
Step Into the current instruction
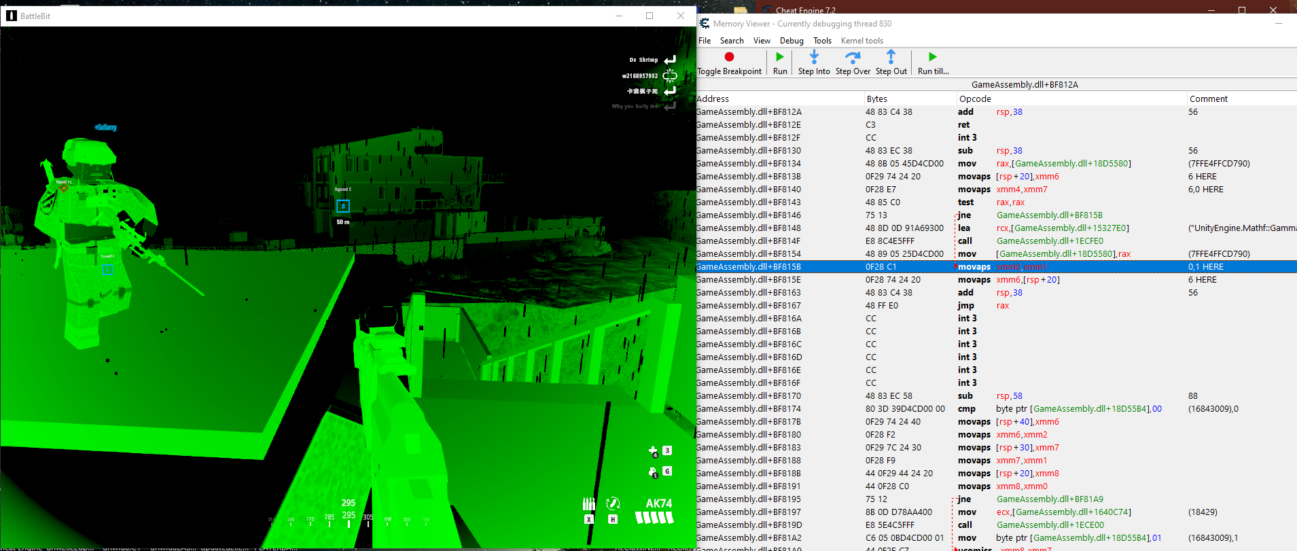click(x=814, y=63)
